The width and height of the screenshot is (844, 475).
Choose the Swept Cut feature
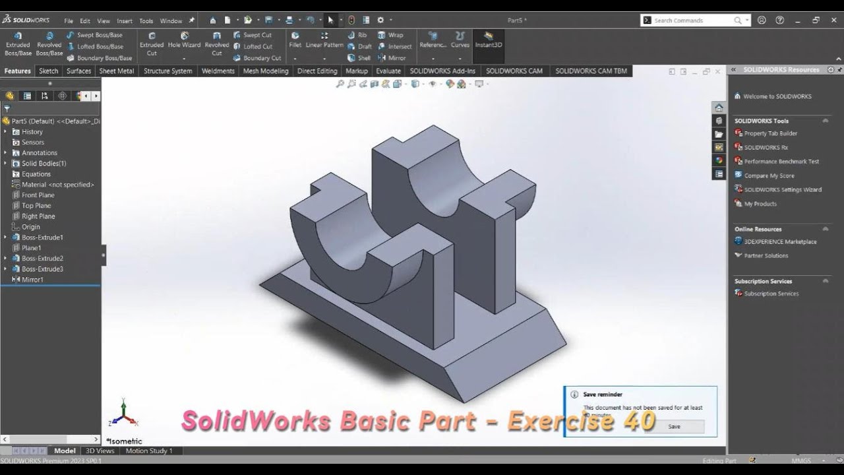pyautogui.click(x=252, y=35)
